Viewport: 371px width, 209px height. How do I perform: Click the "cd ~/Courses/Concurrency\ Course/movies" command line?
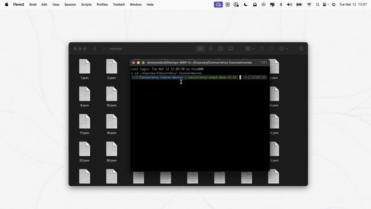tap(168, 73)
